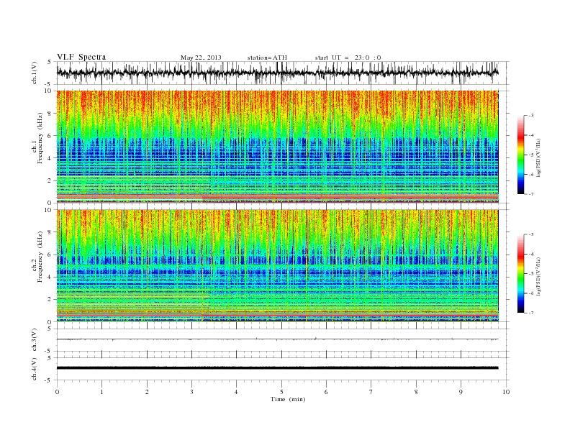The height and width of the screenshot is (440, 570).
Task: Click the ch.4(V) axis tick label "-5"
Action: pyautogui.click(x=49, y=380)
